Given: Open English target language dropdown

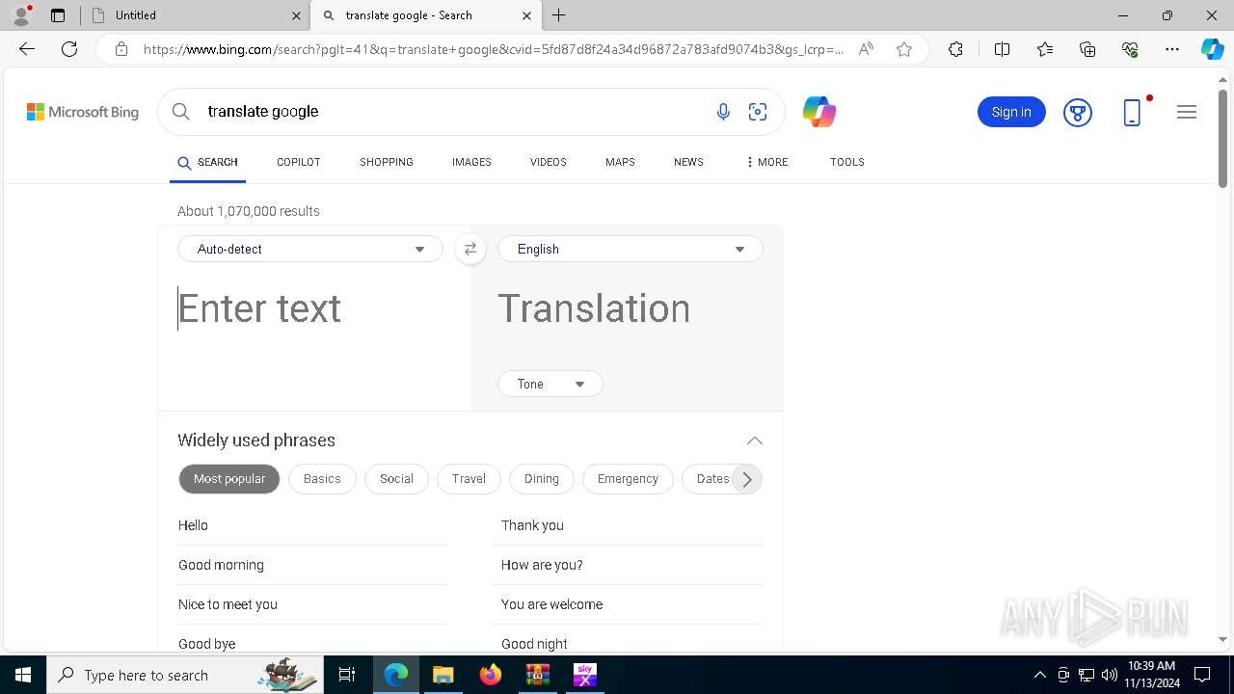Looking at the screenshot, I should pyautogui.click(x=630, y=249).
